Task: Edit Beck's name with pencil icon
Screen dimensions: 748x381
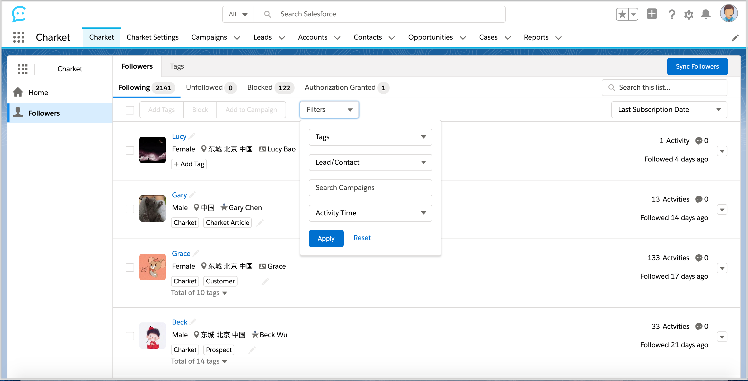Action: point(193,322)
